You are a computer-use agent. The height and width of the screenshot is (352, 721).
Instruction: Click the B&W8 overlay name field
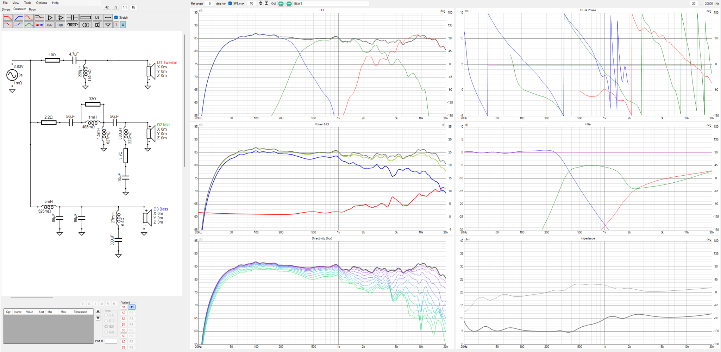pos(331,4)
